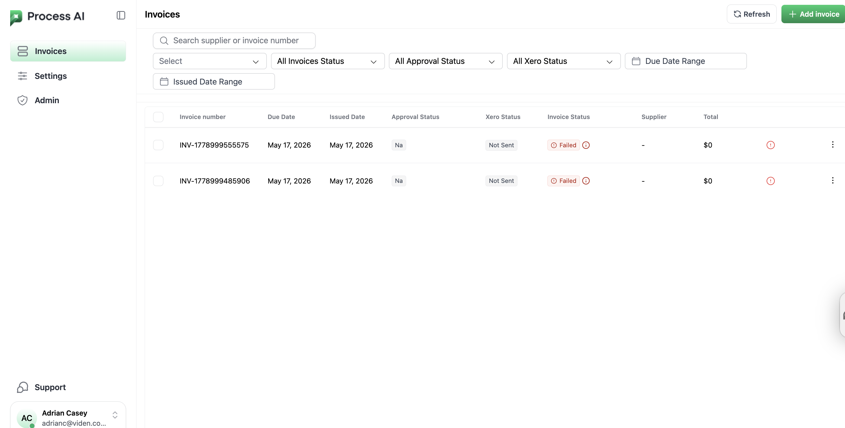The image size is (845, 428).
Task: Open three-dot menu for INV-1778999485906
Action: coord(833,180)
